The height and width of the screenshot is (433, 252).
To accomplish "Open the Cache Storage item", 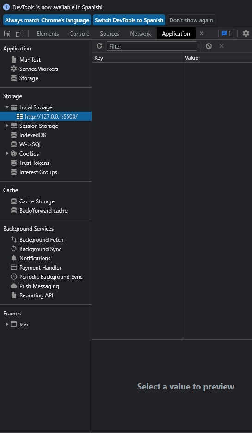I will [x=37, y=201].
